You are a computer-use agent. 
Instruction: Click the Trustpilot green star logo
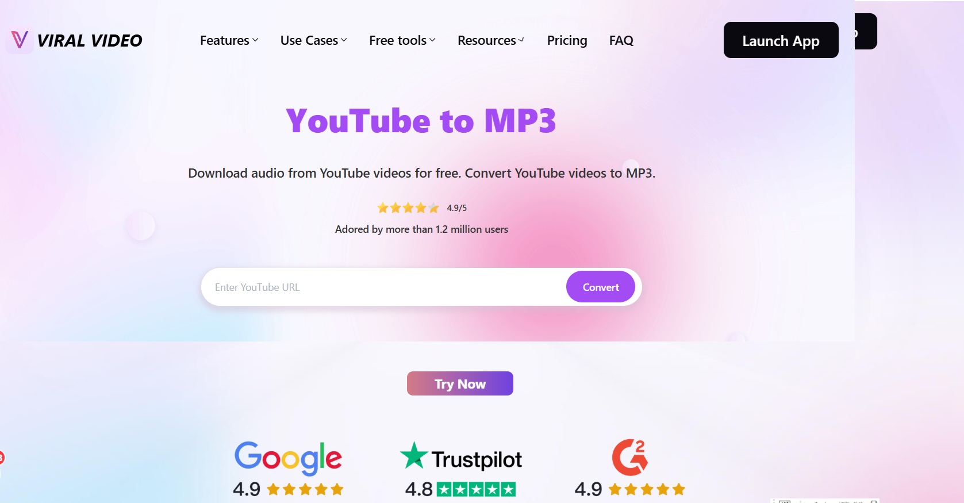pos(414,455)
